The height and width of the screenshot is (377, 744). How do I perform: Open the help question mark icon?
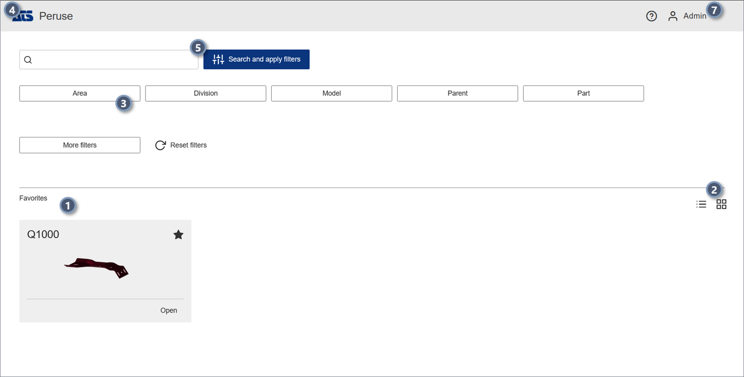point(651,16)
